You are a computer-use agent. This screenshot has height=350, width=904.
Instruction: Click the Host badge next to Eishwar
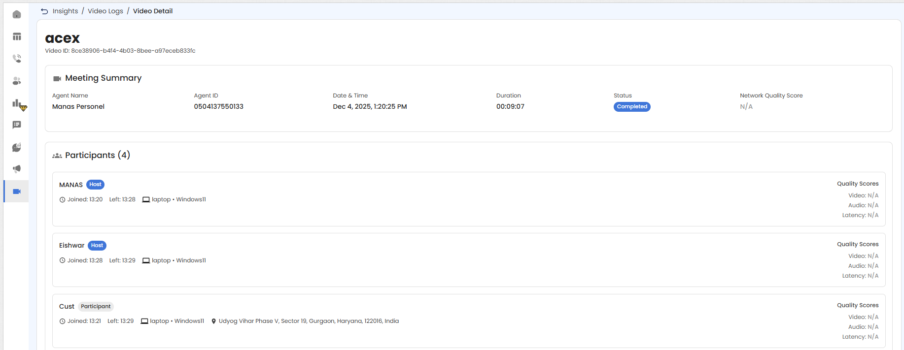[x=97, y=246]
